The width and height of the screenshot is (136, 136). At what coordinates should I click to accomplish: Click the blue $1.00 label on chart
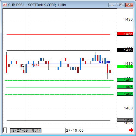point(104,62)
